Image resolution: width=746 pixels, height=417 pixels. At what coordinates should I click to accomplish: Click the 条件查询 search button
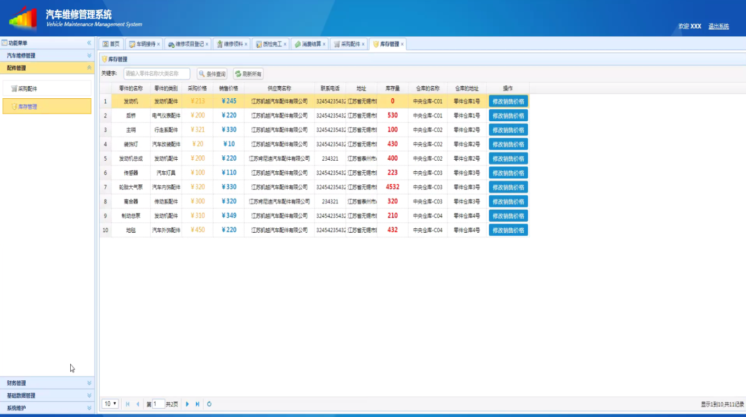212,74
